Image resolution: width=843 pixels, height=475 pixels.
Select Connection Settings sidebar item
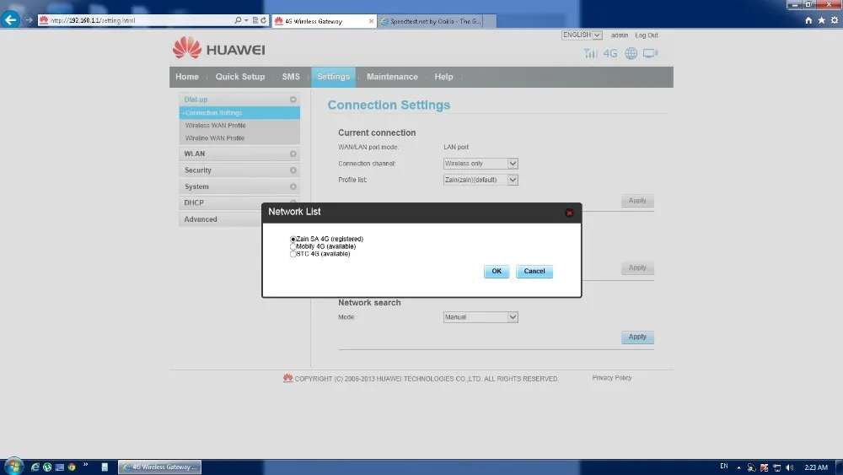(239, 112)
